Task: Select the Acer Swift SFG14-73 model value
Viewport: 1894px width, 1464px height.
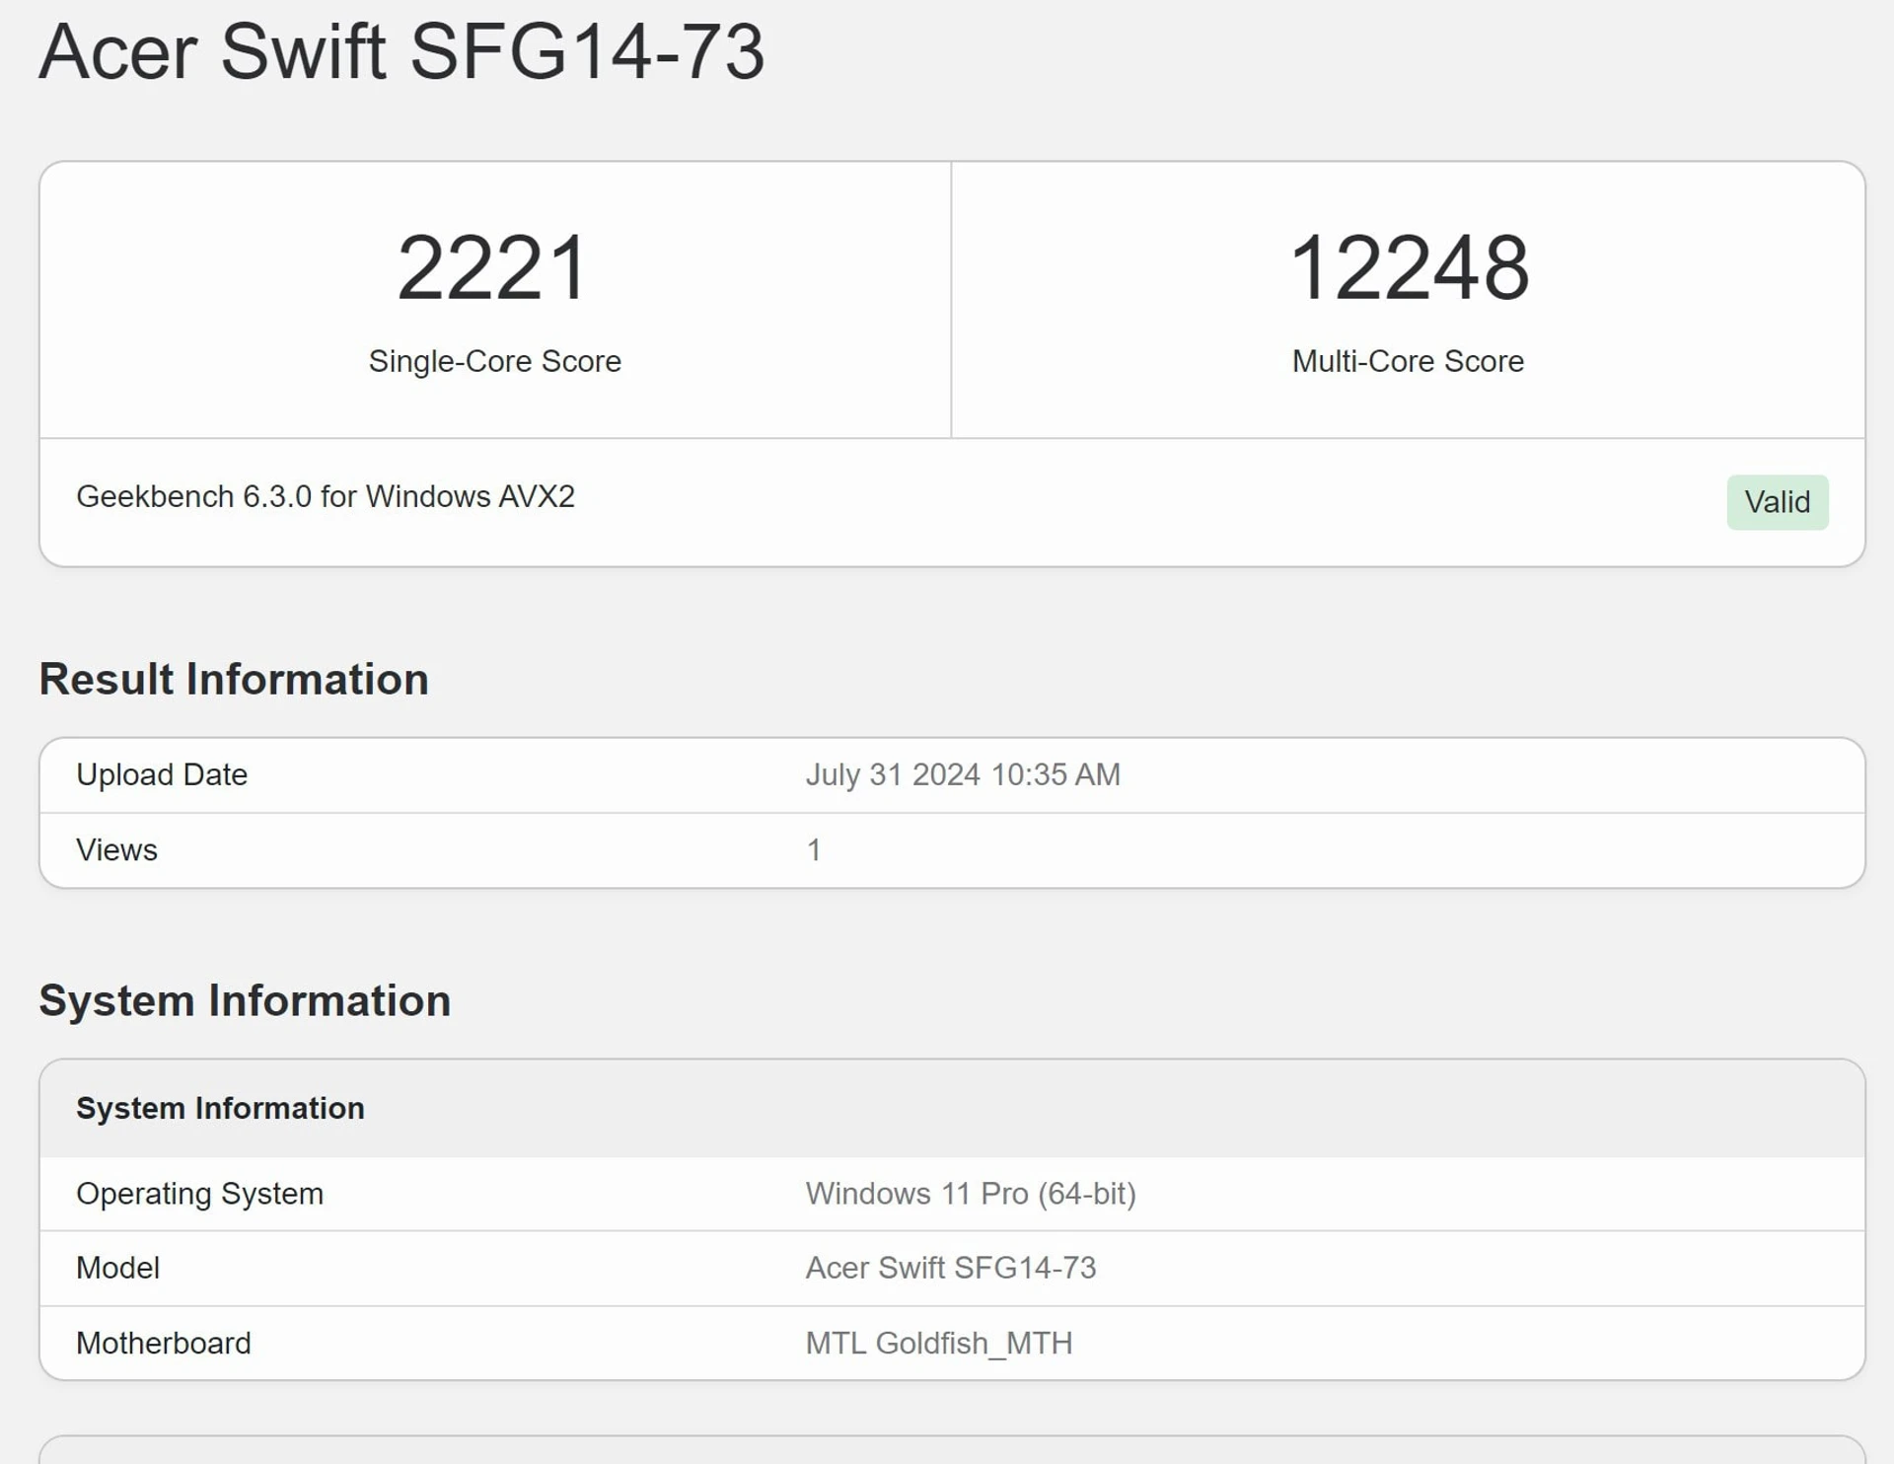Action: pos(951,1269)
